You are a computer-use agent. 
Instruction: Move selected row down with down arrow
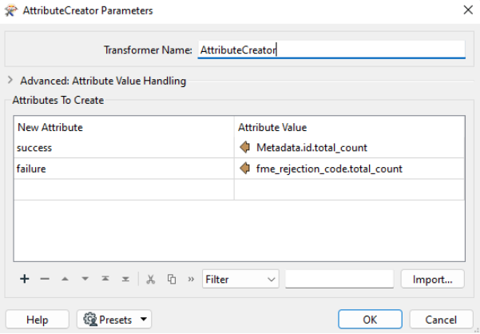pos(85,279)
